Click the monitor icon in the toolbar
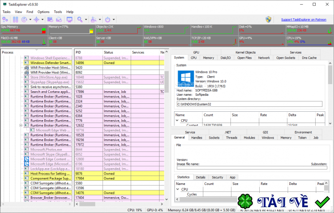Image resolution: width=334 pixels, height=213 pixels. coord(69,20)
